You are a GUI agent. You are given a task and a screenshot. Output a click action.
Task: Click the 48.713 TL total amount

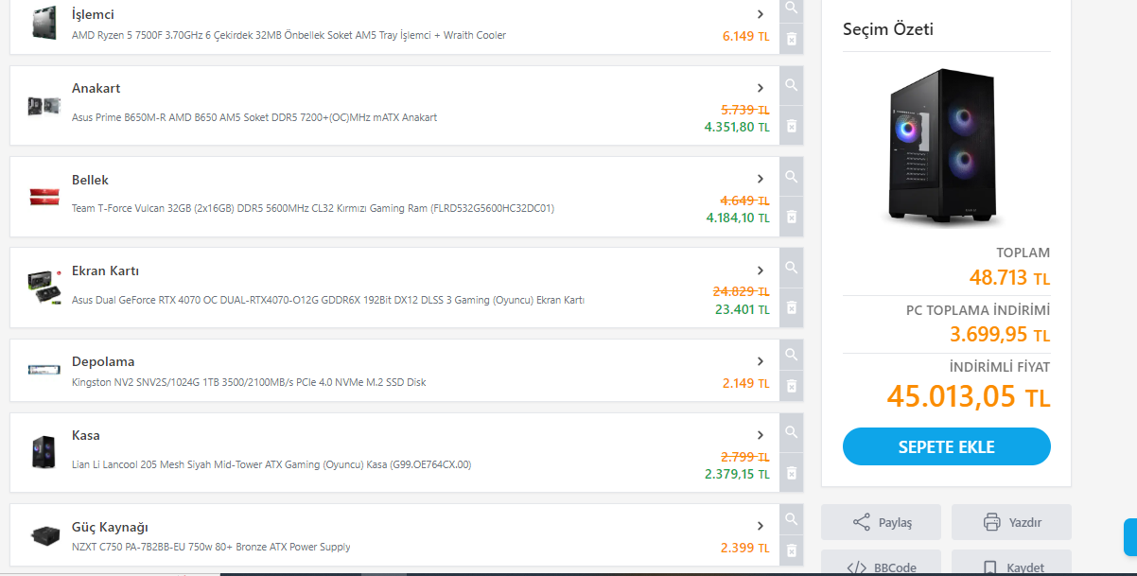pyautogui.click(x=1009, y=278)
